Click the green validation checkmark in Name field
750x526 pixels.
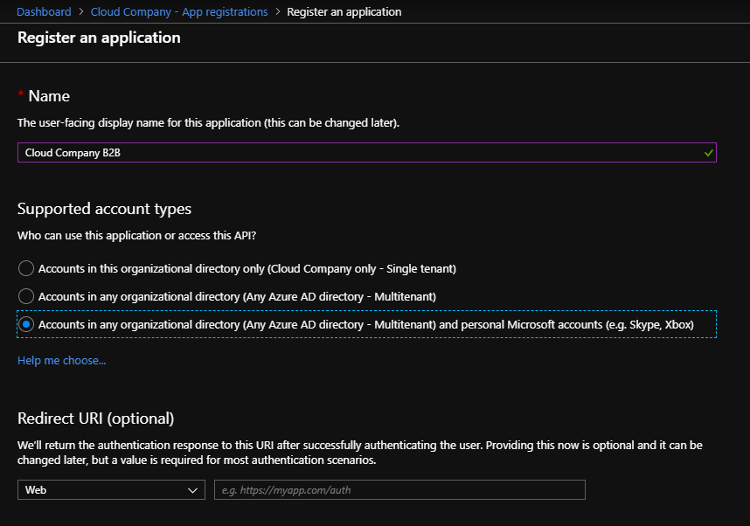coord(706,152)
